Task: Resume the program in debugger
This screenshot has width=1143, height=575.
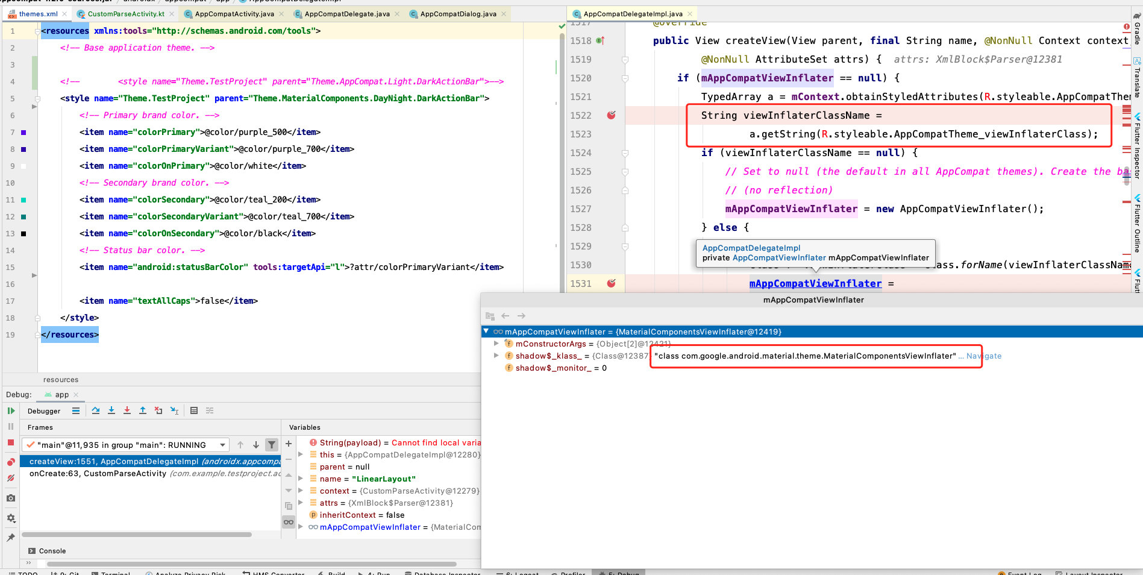Action: 11,410
